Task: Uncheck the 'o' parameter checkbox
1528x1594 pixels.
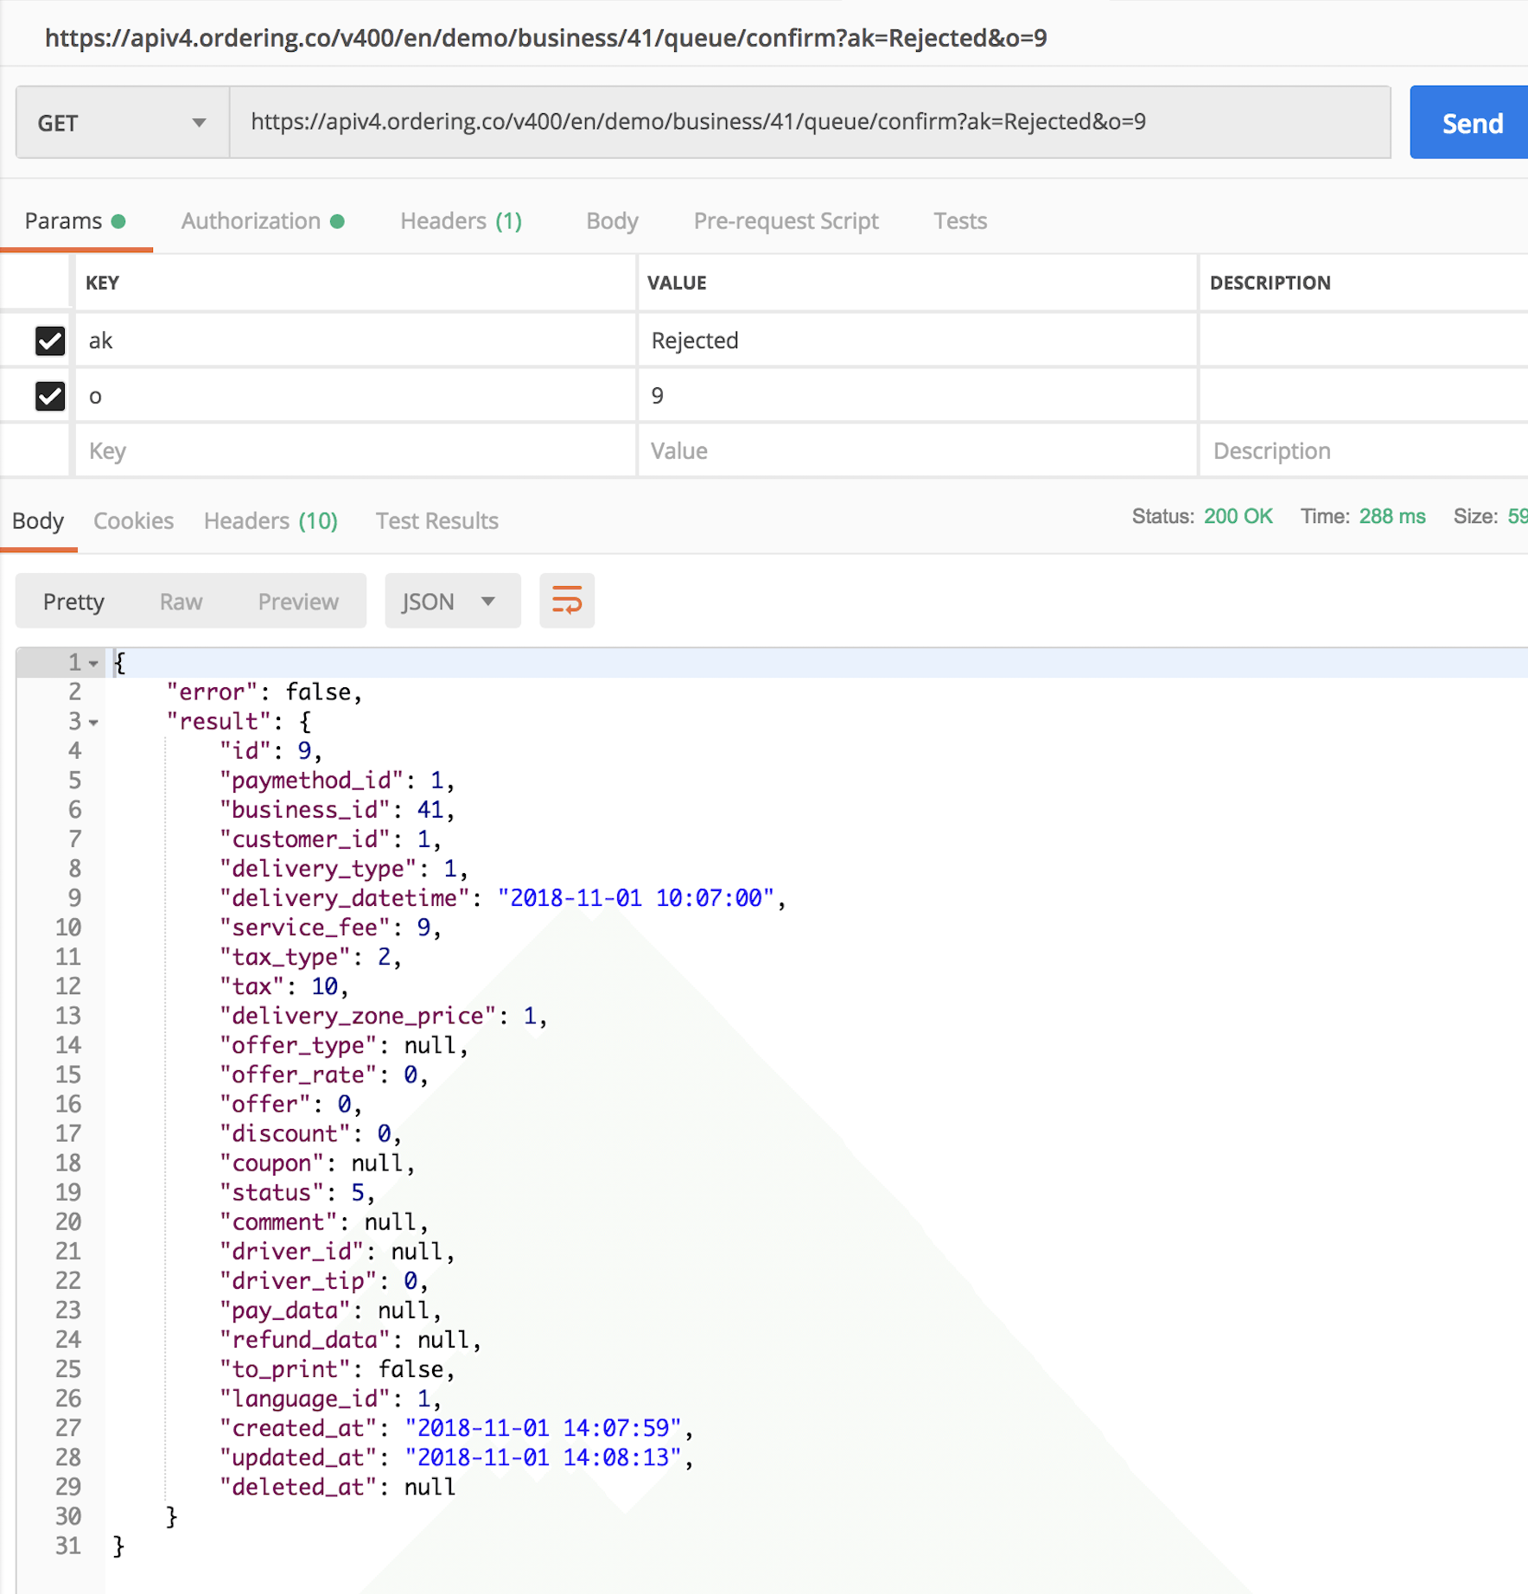Action: (50, 396)
